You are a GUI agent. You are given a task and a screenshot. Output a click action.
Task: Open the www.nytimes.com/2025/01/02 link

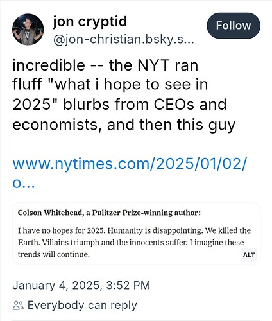click(130, 164)
